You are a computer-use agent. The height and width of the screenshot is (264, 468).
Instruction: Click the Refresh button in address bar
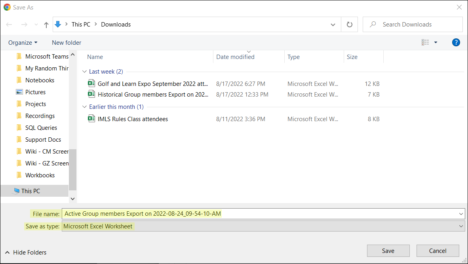(349, 25)
